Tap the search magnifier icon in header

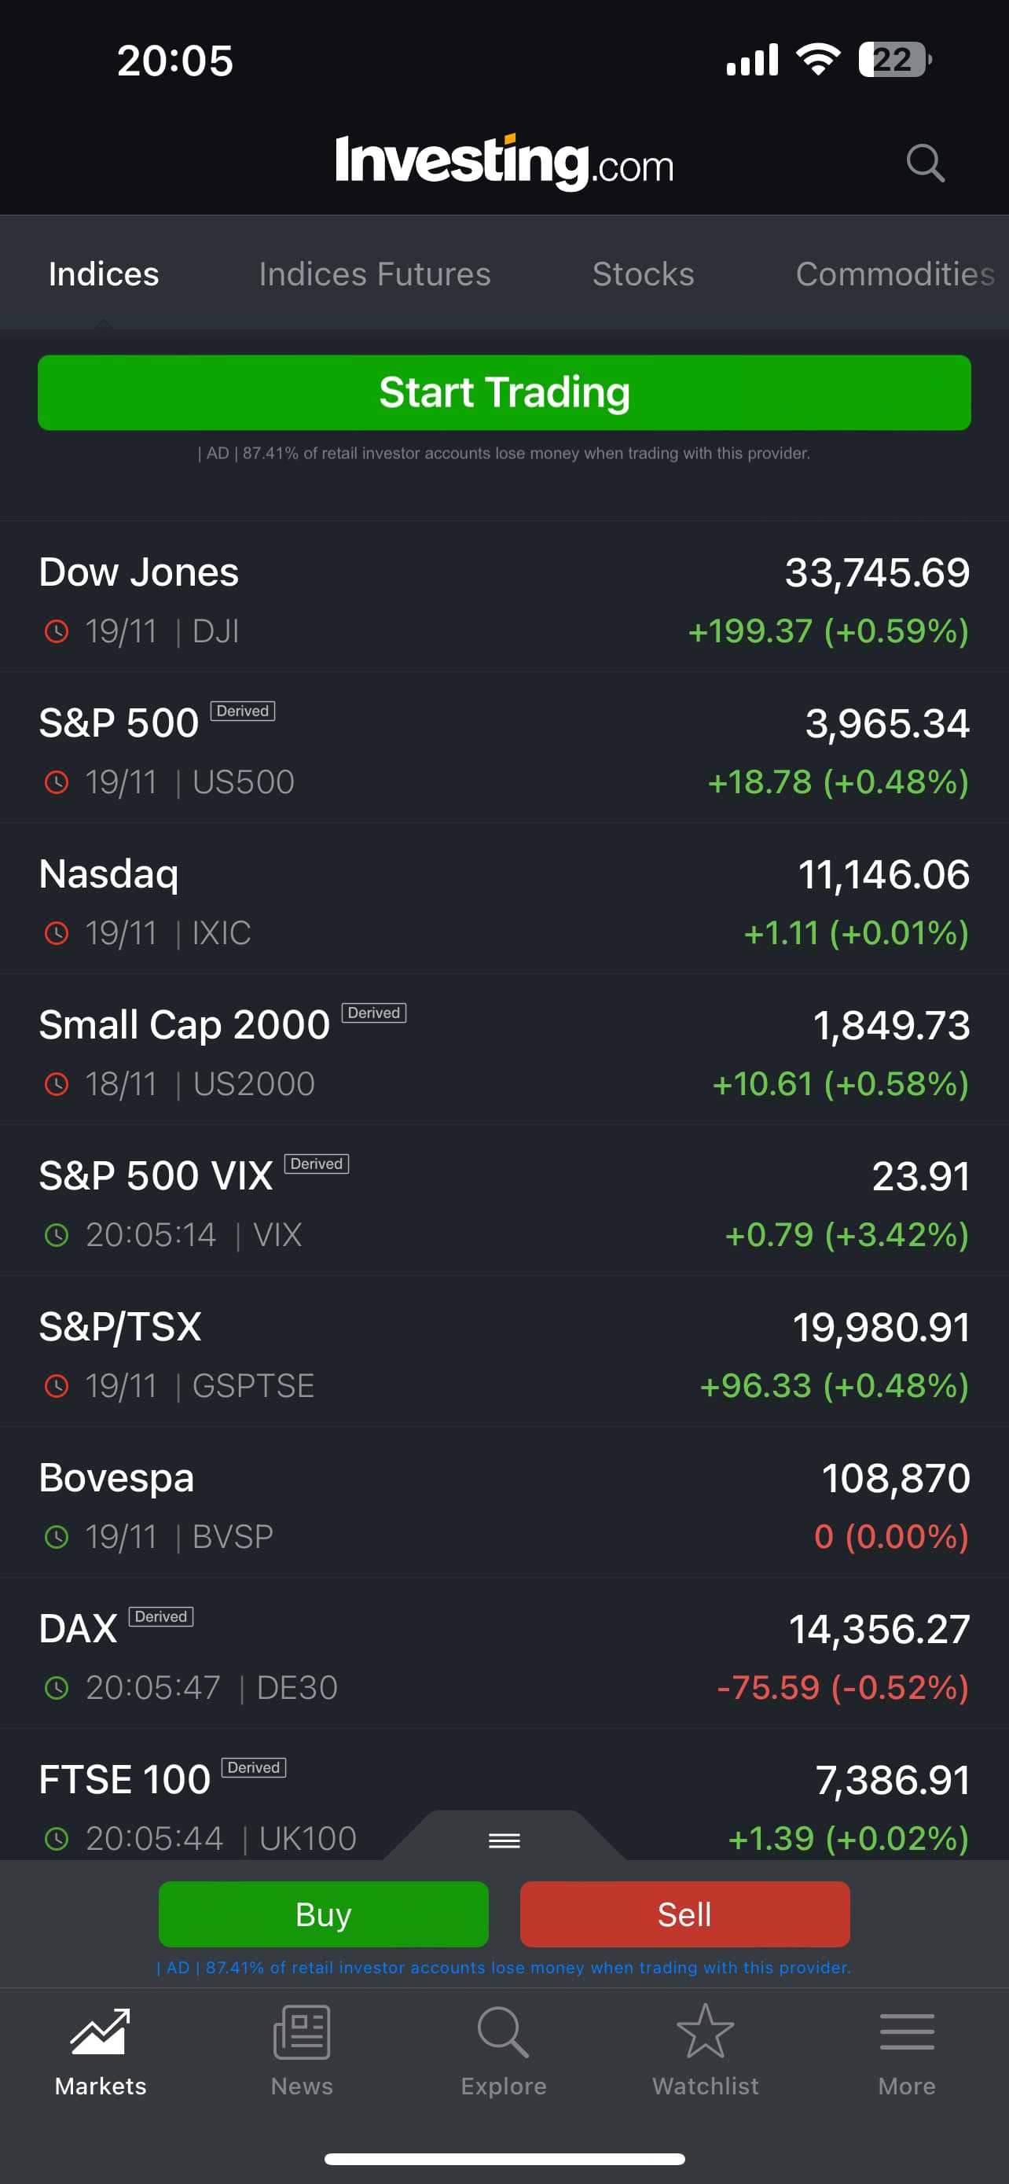pyautogui.click(x=924, y=163)
